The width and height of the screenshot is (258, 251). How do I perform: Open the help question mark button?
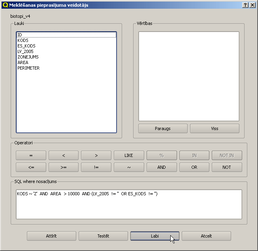[x=245, y=5]
